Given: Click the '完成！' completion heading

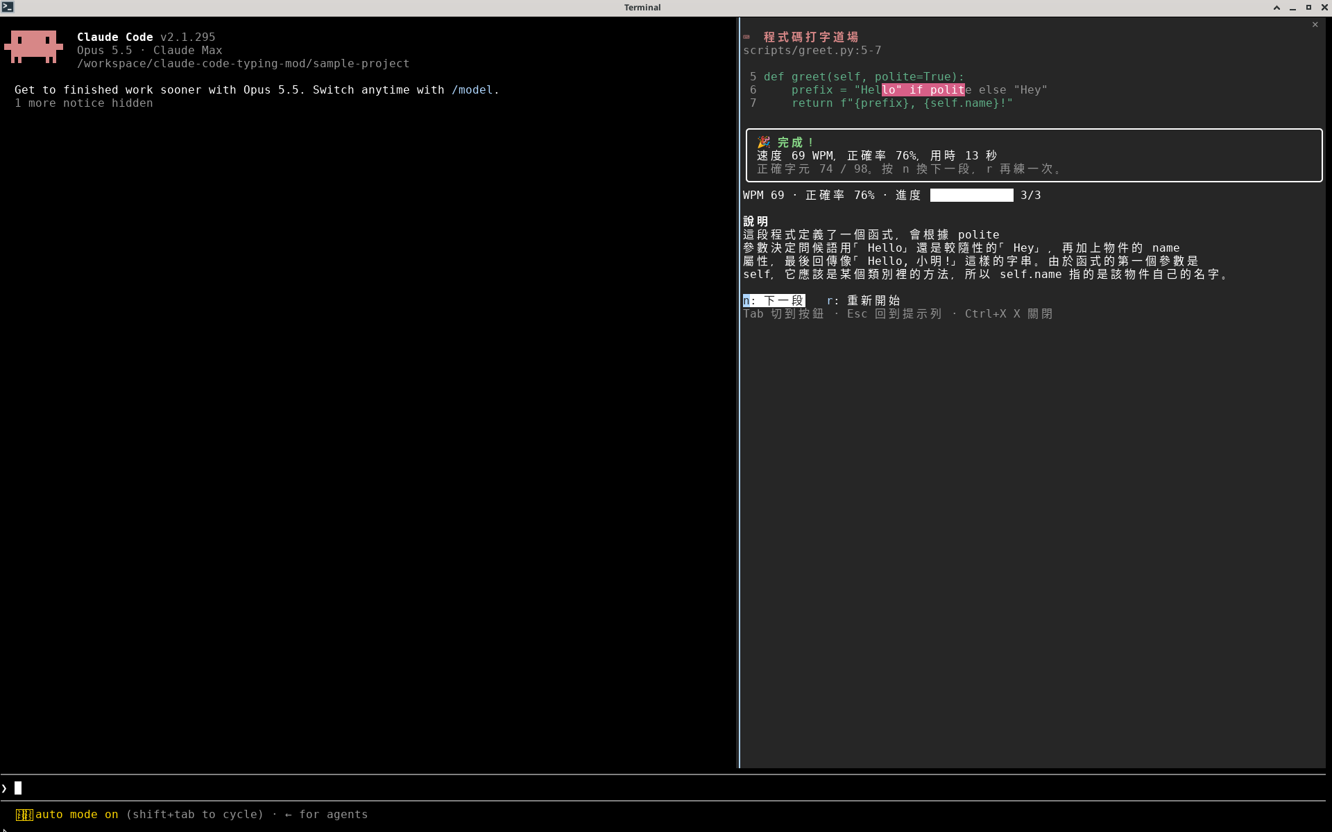Looking at the screenshot, I should (796, 142).
